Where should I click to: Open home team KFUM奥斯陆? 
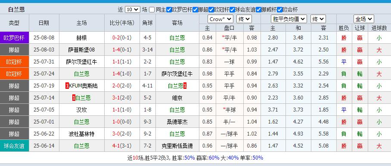pyautogui.click(x=83, y=86)
